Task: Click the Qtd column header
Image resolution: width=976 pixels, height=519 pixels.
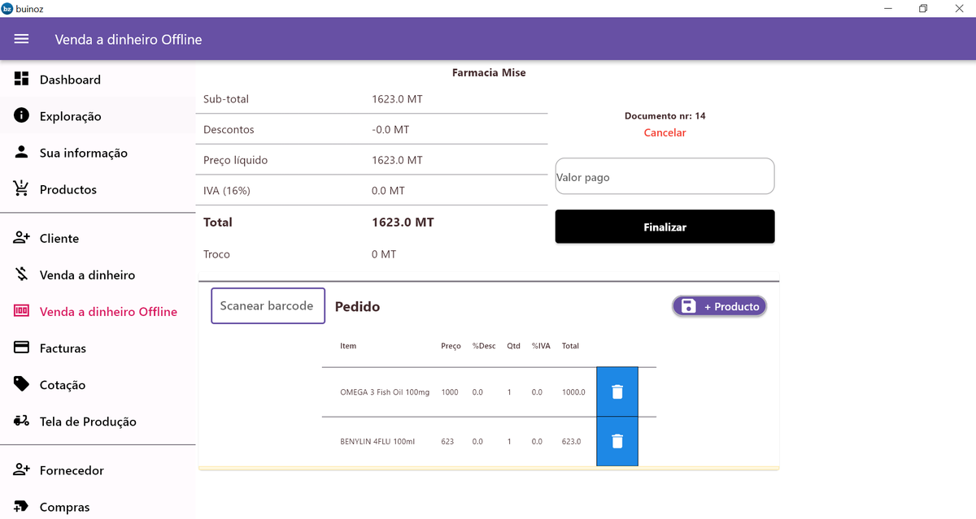Action: click(x=513, y=346)
